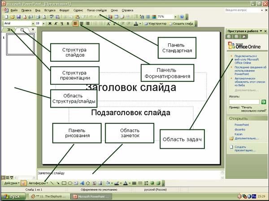Open the Arial font name dropdown
269x201 pixels.
[33, 24]
